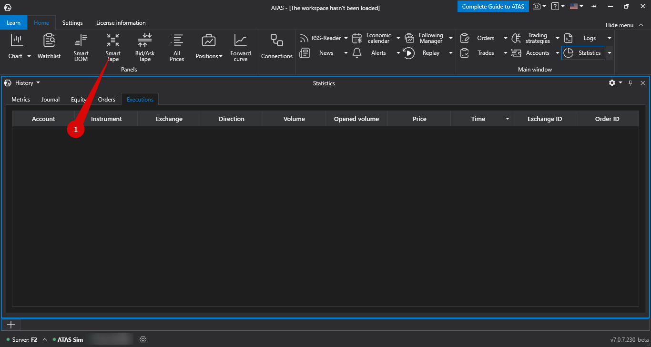Switch to the Home ribbon tab

click(41, 23)
